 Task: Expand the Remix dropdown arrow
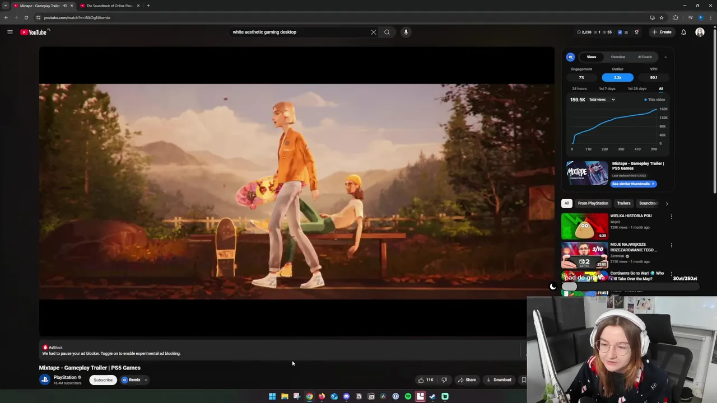tap(146, 380)
